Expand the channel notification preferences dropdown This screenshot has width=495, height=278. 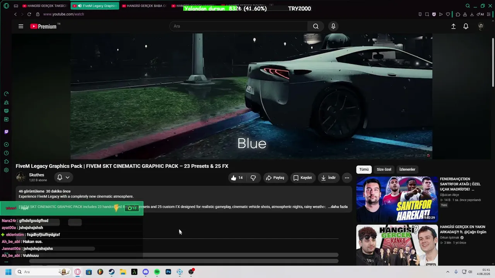pos(63,178)
